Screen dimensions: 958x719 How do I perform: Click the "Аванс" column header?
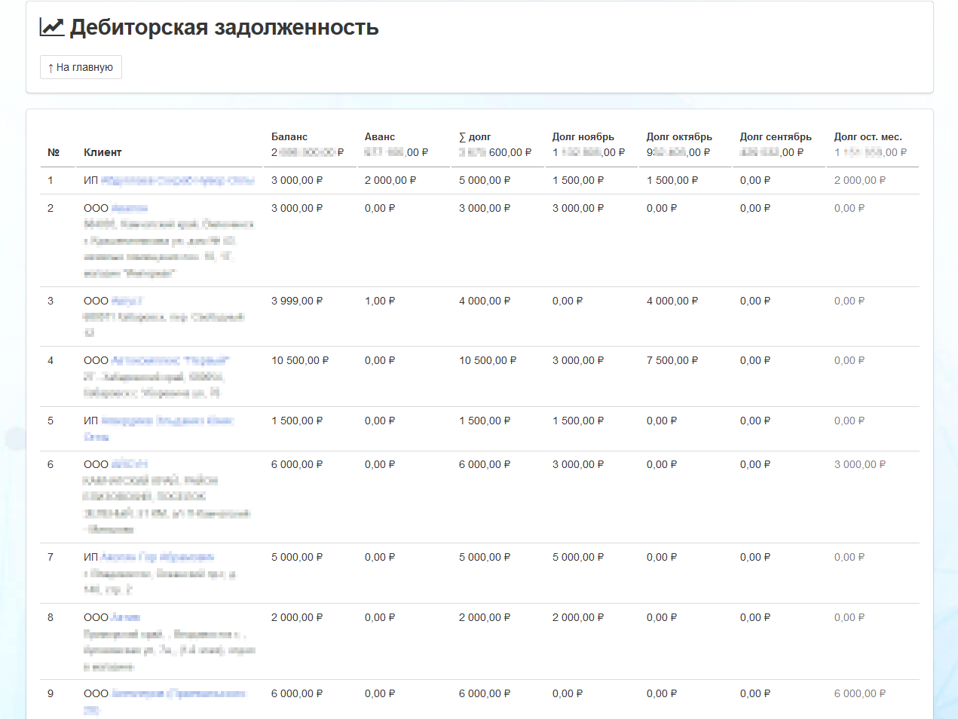pos(379,137)
